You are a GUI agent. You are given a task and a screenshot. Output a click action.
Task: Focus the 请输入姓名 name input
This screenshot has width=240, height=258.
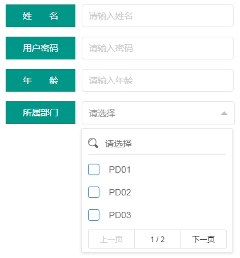click(158, 16)
